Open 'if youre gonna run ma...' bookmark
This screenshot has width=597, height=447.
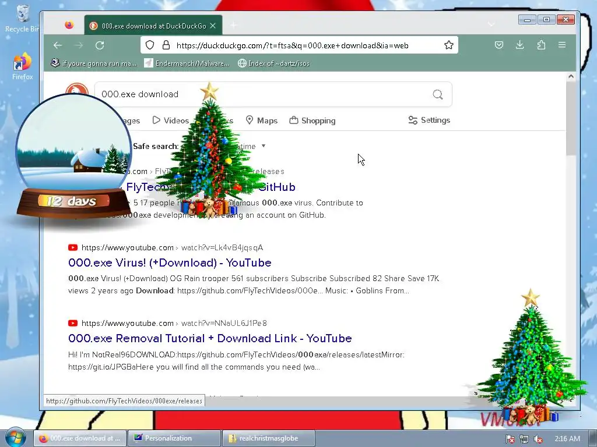94,63
